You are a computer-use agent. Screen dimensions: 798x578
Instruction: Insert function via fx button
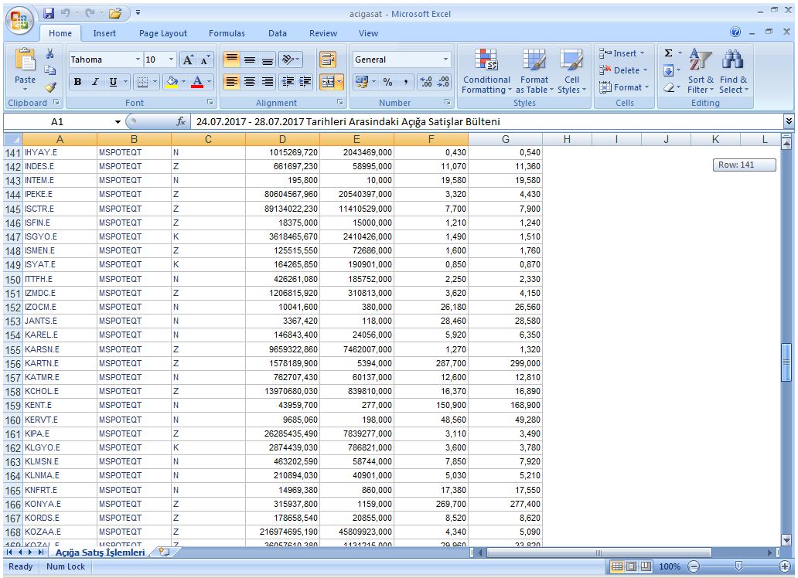(181, 121)
